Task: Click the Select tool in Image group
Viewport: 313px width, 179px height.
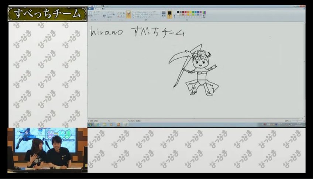Action: [104, 14]
